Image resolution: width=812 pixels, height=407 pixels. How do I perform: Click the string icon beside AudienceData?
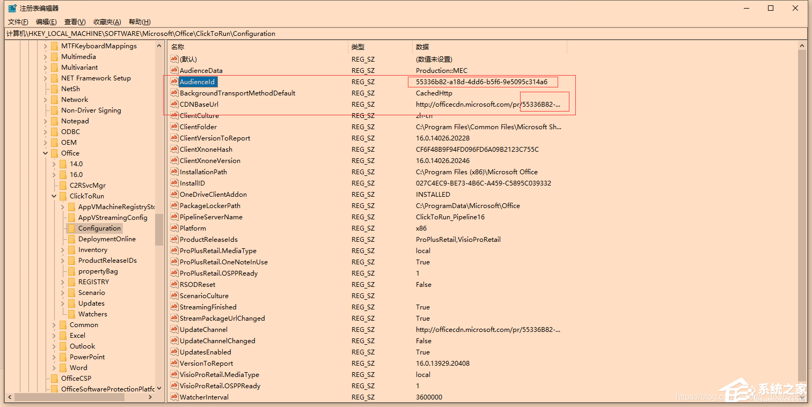click(x=174, y=70)
